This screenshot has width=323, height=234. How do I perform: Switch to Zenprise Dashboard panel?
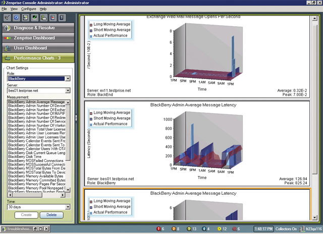[x=38, y=38]
